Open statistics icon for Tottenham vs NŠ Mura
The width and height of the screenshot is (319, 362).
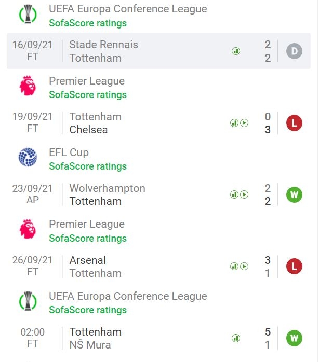click(236, 338)
